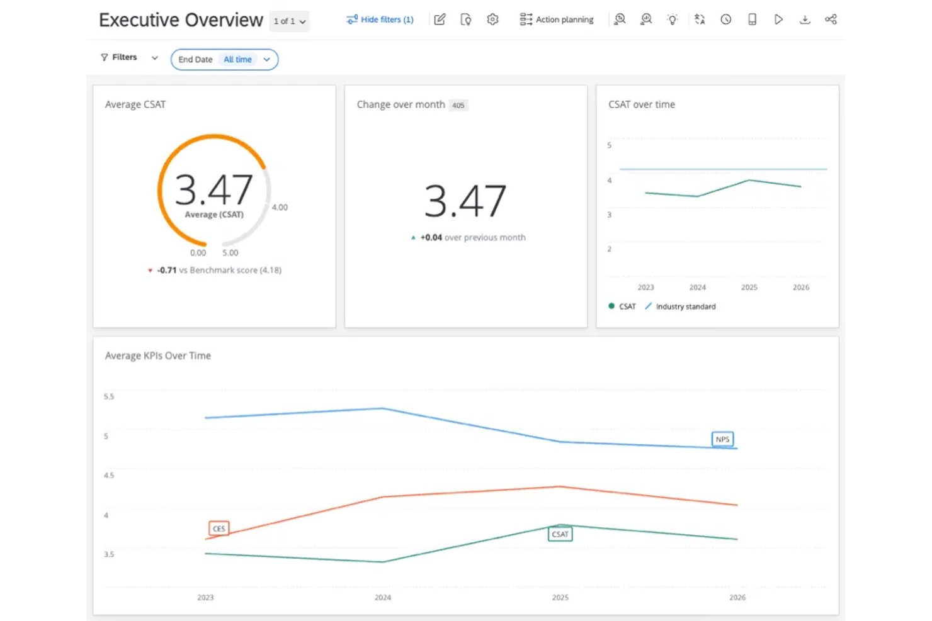932x621 pixels.
Task: Click CSAT over time widget title
Action: pos(642,104)
